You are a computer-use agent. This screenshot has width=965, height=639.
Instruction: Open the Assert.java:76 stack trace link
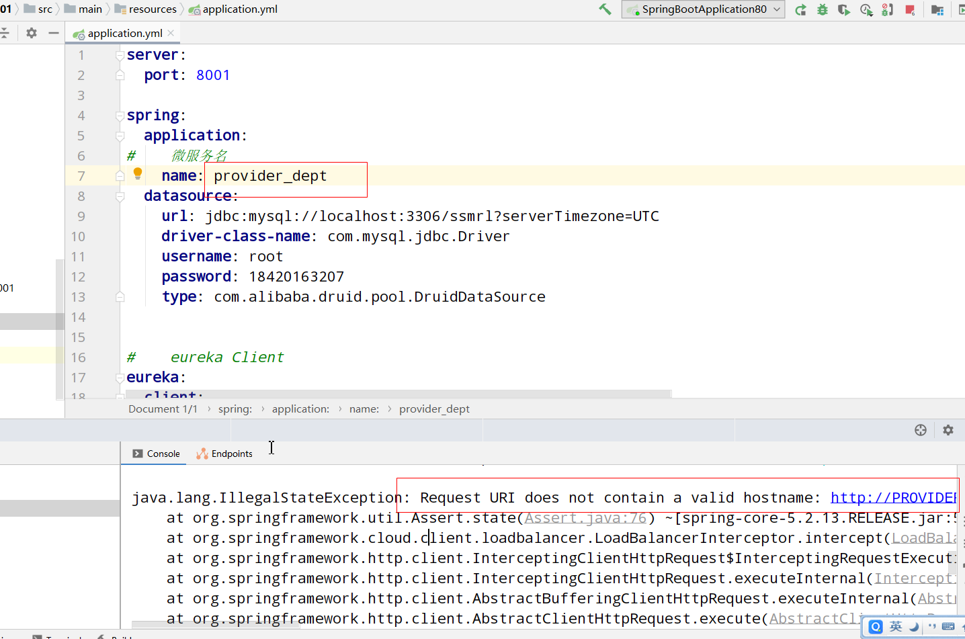click(x=585, y=518)
